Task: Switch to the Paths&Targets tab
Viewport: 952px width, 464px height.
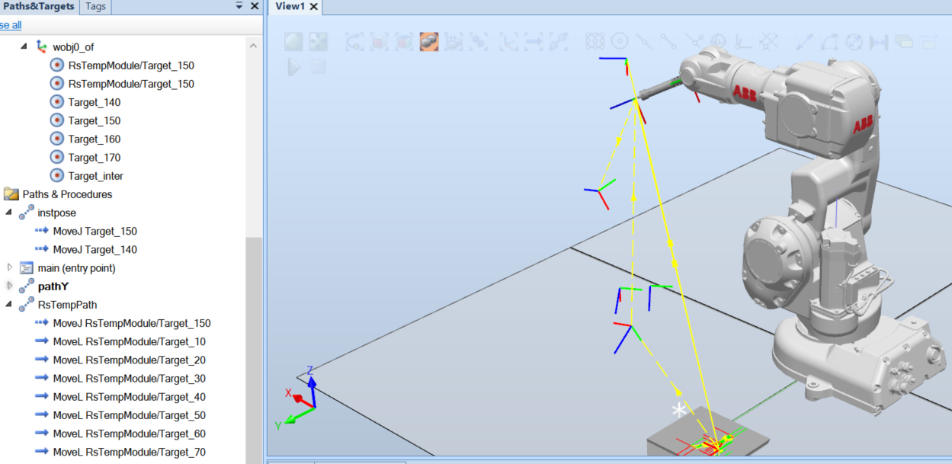Action: pos(39,6)
